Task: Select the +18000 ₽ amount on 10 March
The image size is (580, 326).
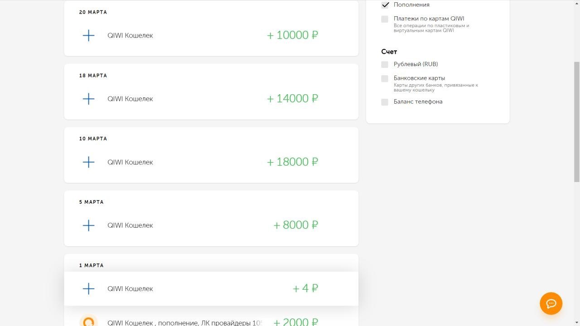Action: (293, 162)
